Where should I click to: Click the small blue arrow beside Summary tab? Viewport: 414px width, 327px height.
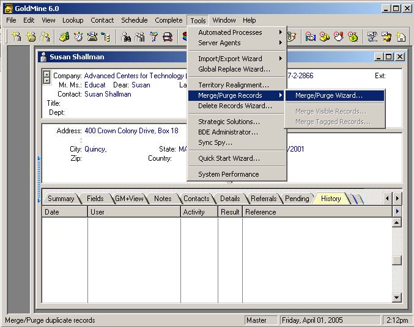pos(39,200)
